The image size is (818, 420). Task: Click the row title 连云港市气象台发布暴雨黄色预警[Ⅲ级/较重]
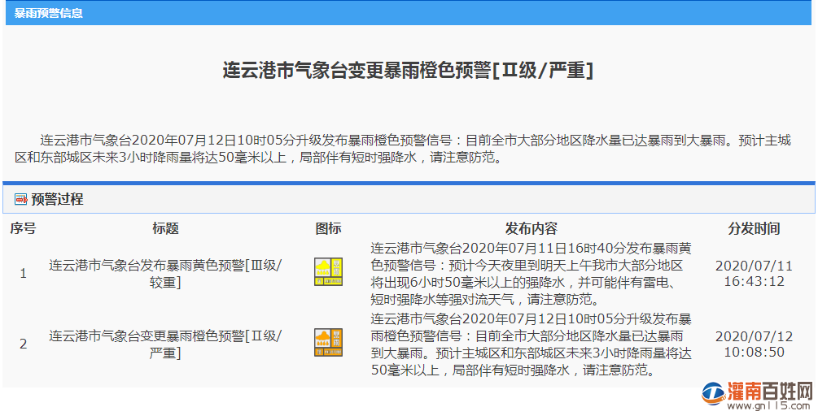coord(165,274)
